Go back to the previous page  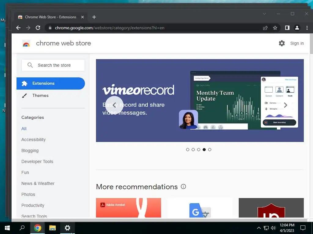coord(18,28)
